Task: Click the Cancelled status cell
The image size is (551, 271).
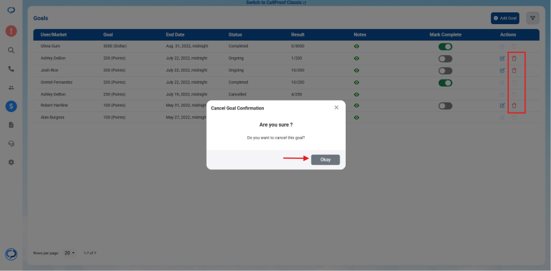Action: (x=237, y=94)
